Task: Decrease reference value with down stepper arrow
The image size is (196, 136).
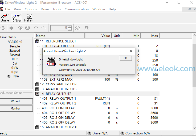Action: coord(70,29)
